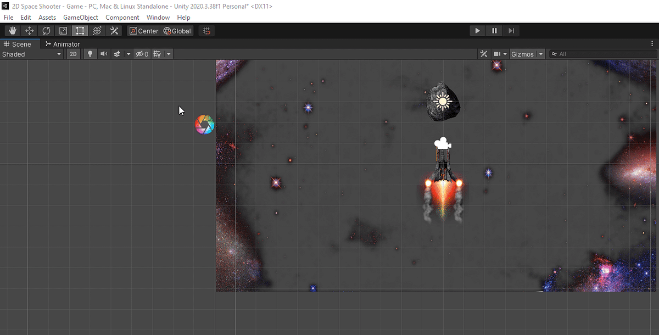Switch to the Animator tab
The height and width of the screenshot is (335, 659).
62,44
